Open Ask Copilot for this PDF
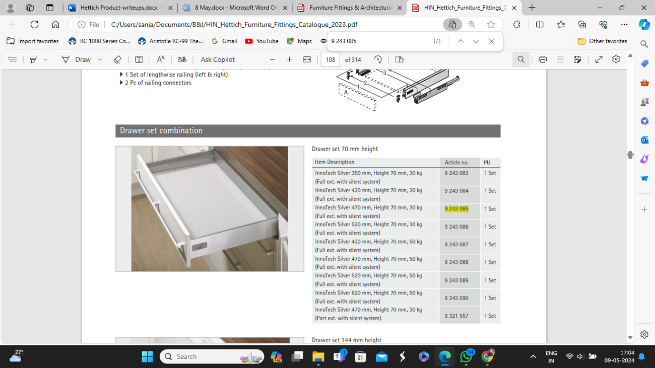The height and width of the screenshot is (368, 655). (218, 59)
